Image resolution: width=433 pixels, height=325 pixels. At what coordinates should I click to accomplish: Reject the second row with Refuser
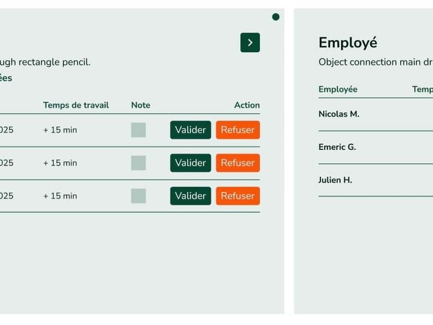238,163
